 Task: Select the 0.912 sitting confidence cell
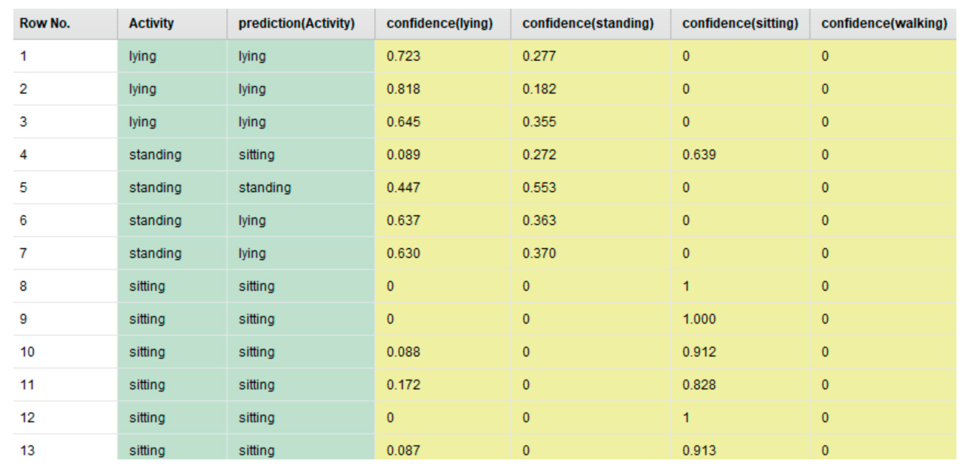click(x=699, y=352)
